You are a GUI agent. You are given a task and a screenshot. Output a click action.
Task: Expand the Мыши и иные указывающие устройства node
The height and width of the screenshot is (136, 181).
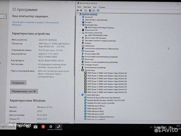click(80, 62)
